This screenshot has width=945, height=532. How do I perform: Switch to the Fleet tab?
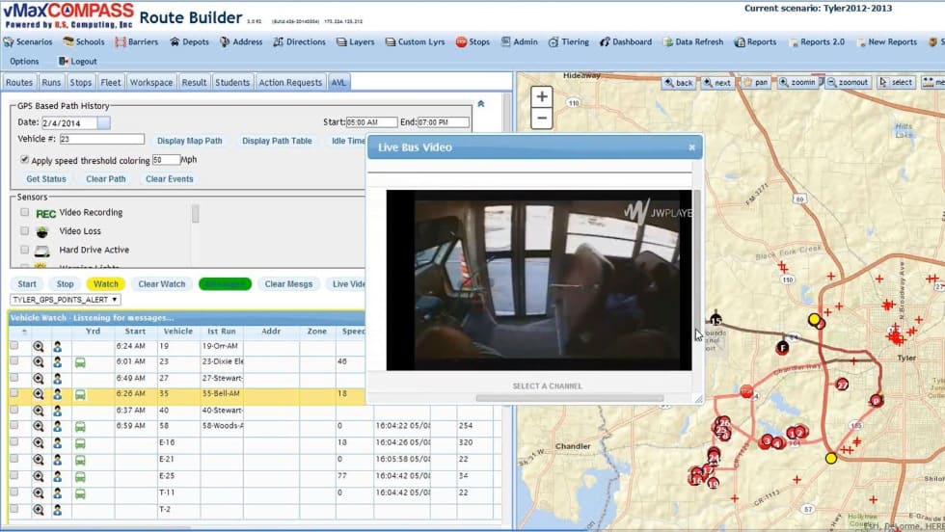point(110,83)
